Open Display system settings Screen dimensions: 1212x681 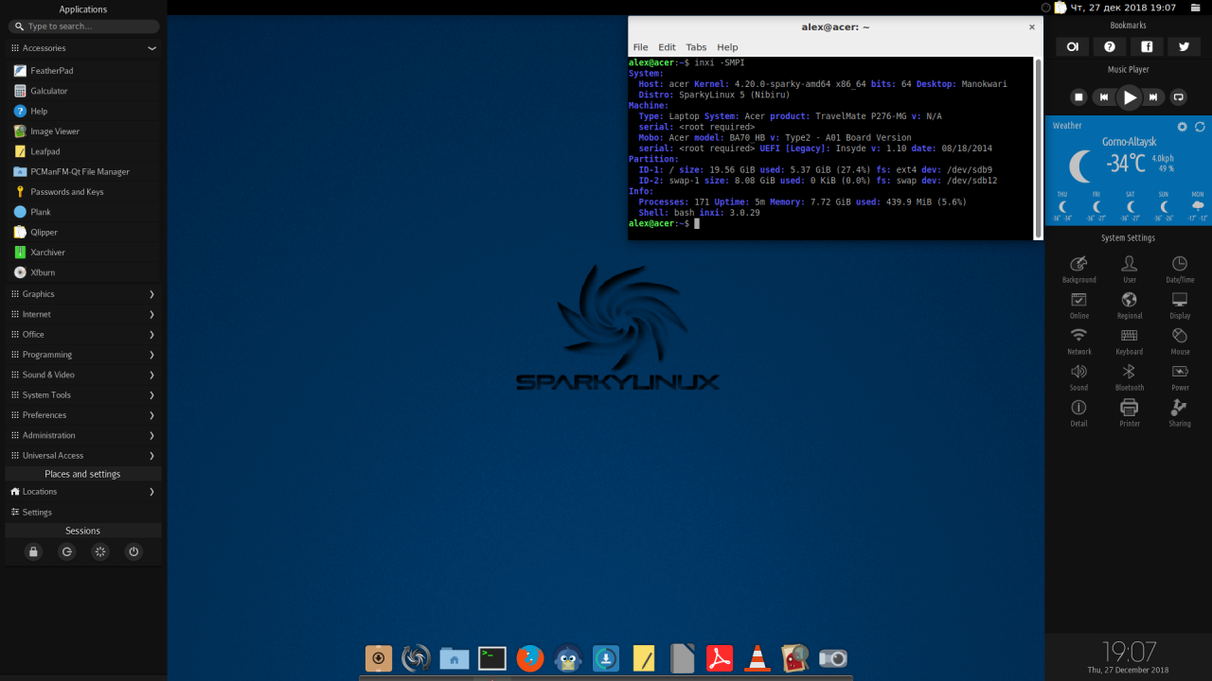(1180, 306)
